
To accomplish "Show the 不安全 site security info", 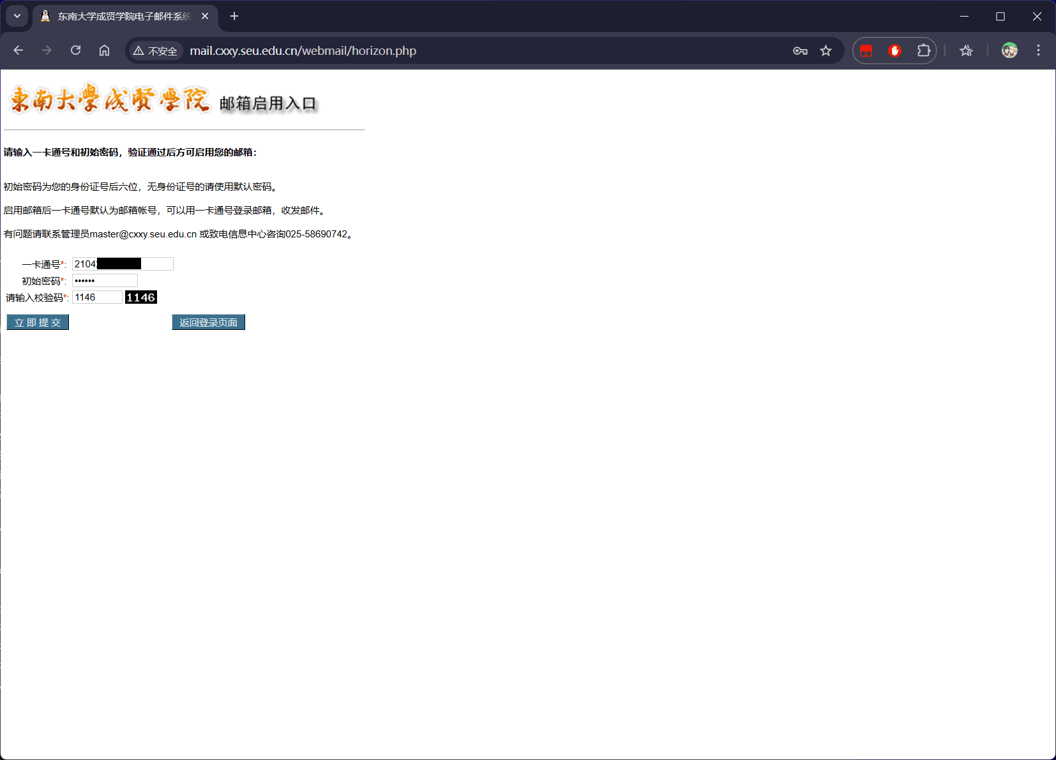I will [x=155, y=51].
